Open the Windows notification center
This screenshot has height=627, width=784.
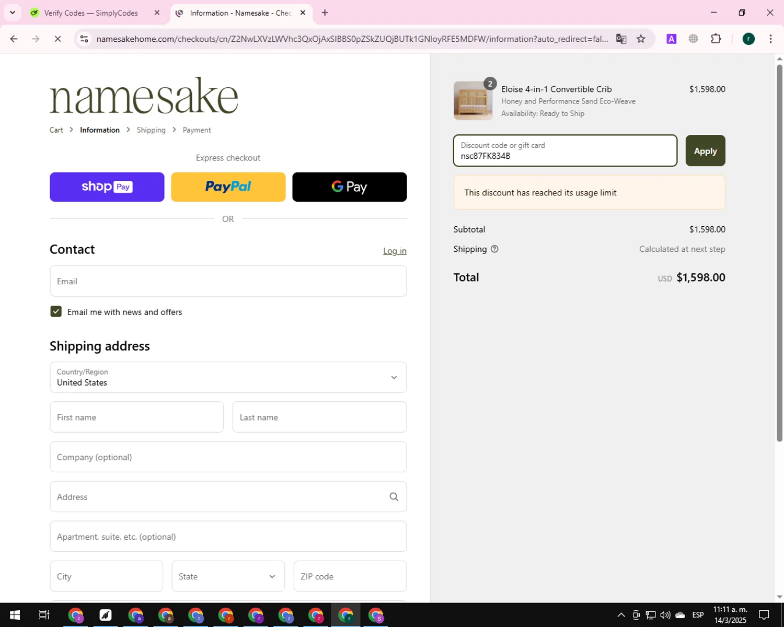pos(764,615)
